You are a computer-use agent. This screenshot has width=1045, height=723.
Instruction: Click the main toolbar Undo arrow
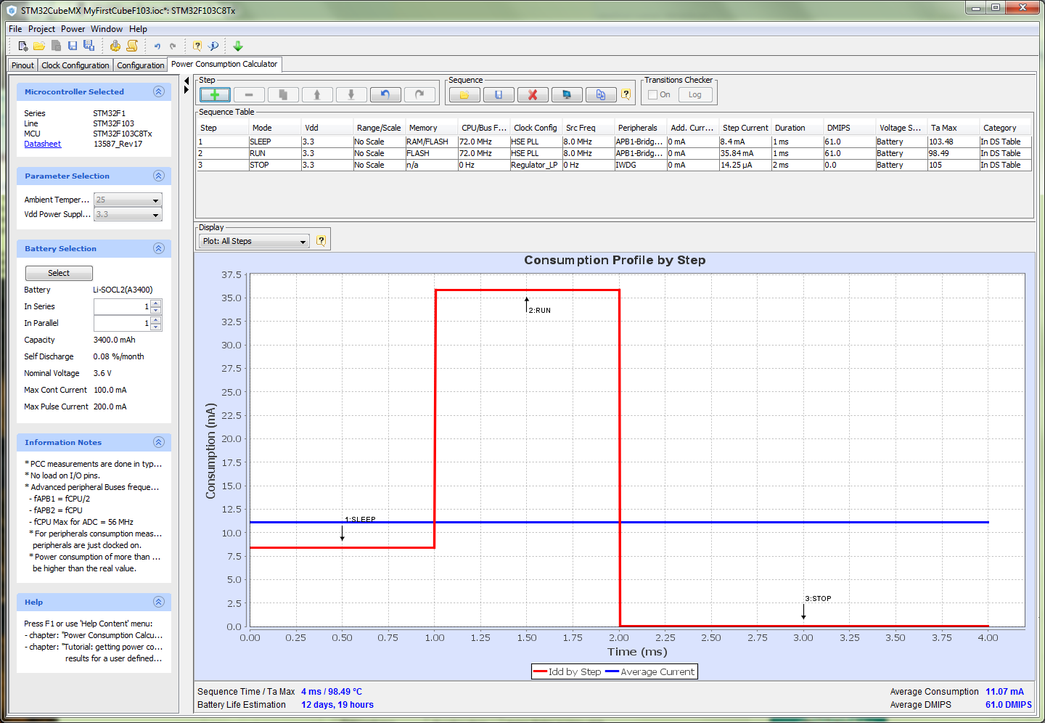(157, 46)
